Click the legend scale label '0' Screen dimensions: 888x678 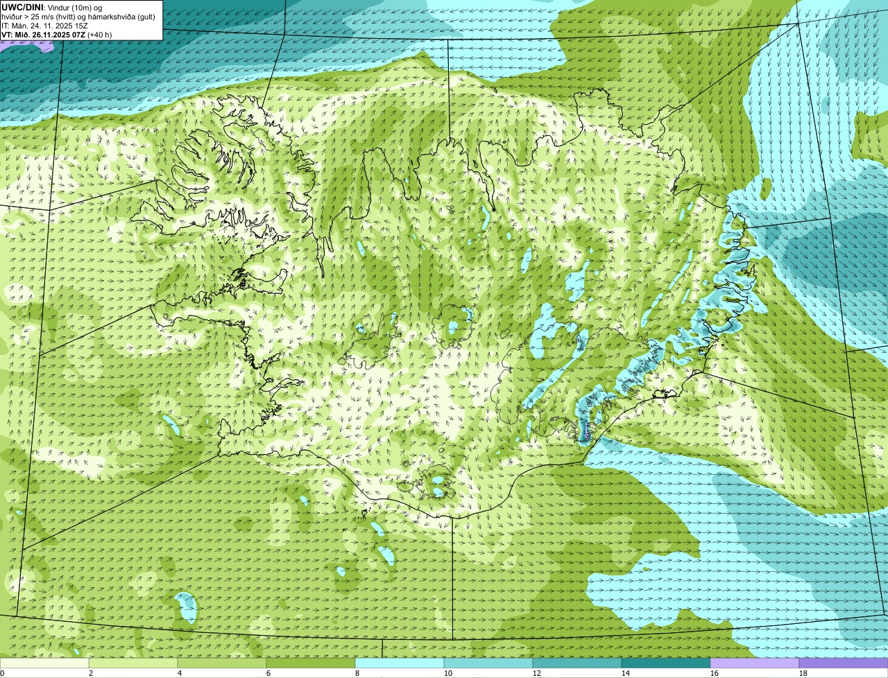click(x=2, y=673)
